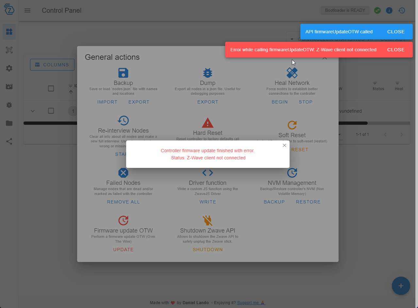Click the info icon in the top bar
This screenshot has height=308, width=418.
[389, 10]
